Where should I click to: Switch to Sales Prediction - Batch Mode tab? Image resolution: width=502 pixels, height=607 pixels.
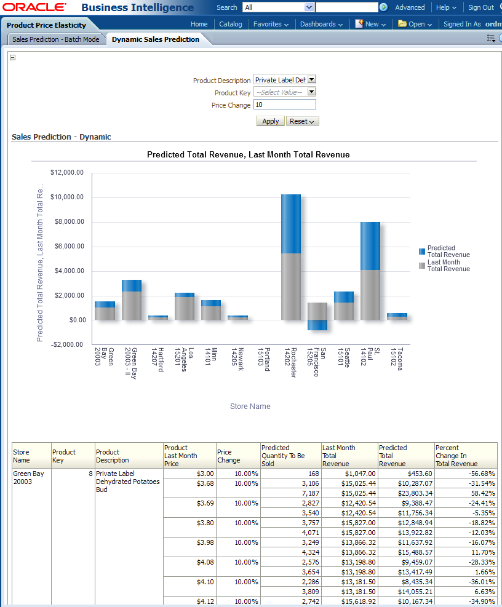click(56, 39)
